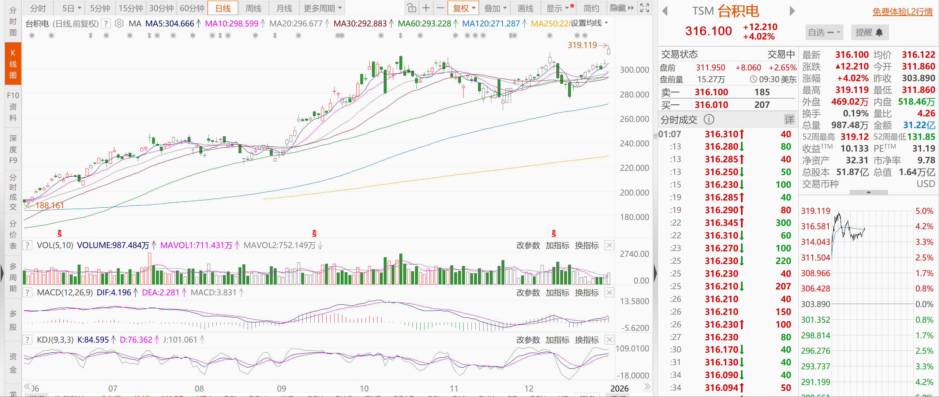Collapse quote details using small up arrow

868,192
